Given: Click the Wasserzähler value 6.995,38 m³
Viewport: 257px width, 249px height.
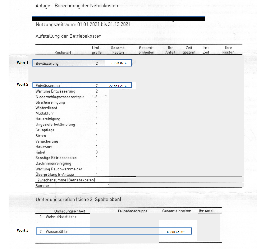Looking at the screenshot, I should coord(175,232).
